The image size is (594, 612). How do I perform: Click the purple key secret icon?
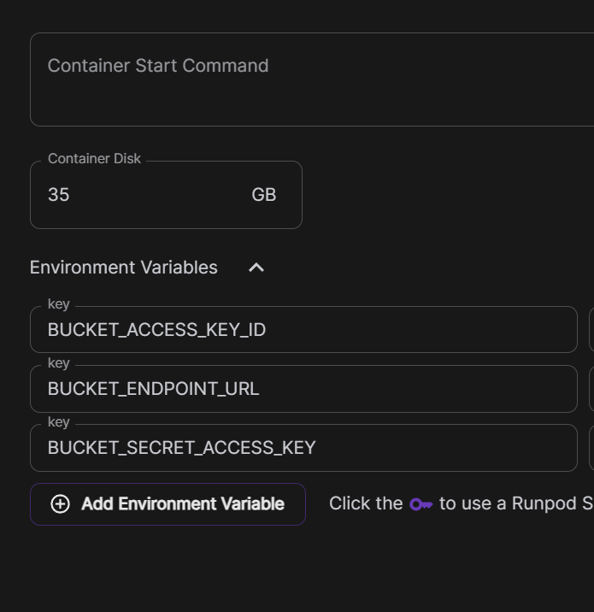421,504
